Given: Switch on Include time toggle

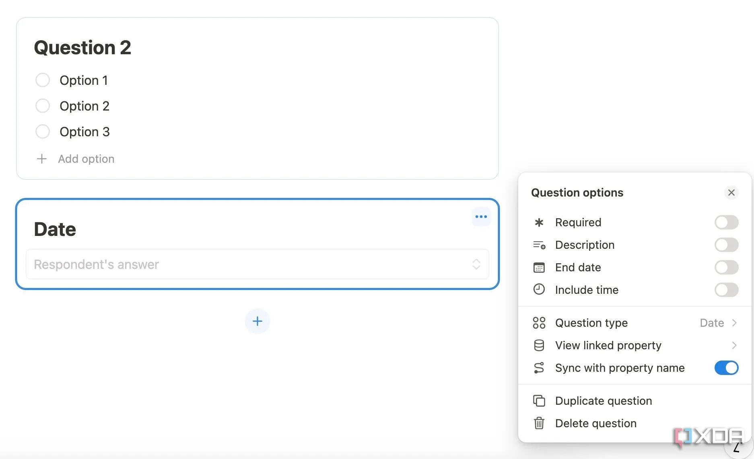Looking at the screenshot, I should pyautogui.click(x=726, y=290).
